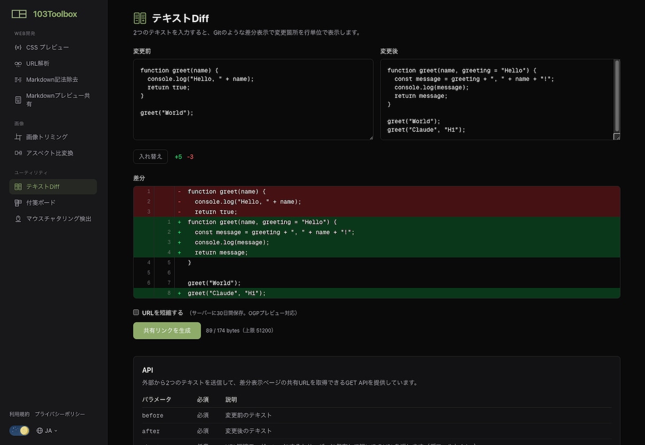This screenshot has height=445, width=645.
Task: Click unchanged diff line 'greet("World");'
Action: click(376, 283)
